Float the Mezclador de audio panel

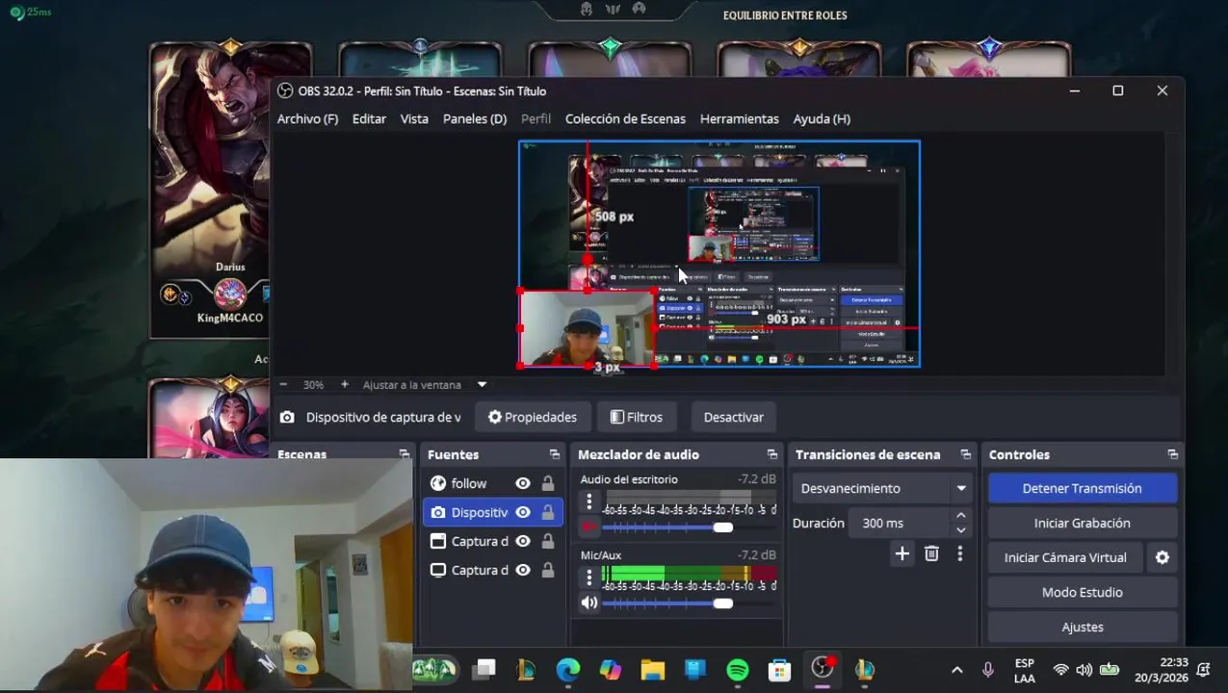tap(771, 454)
